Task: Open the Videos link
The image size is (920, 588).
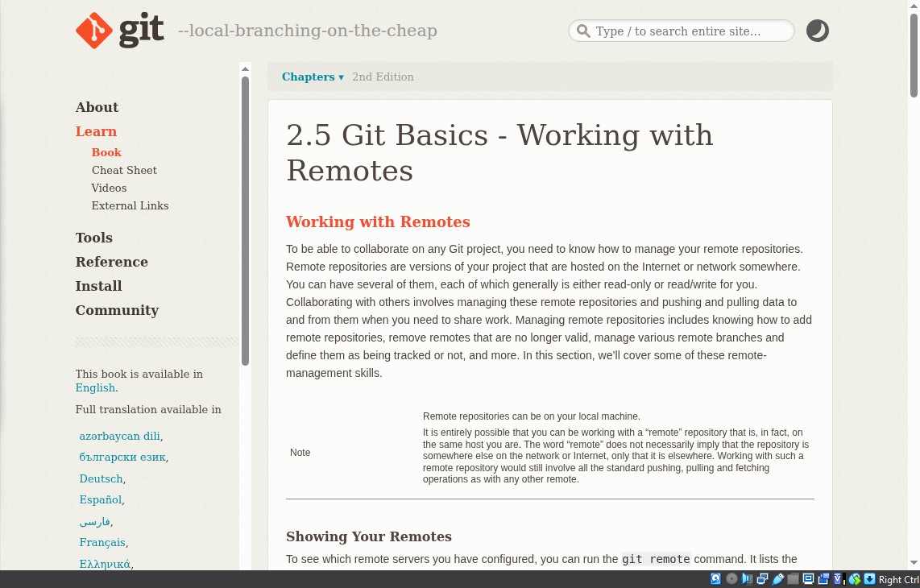Action: (109, 188)
